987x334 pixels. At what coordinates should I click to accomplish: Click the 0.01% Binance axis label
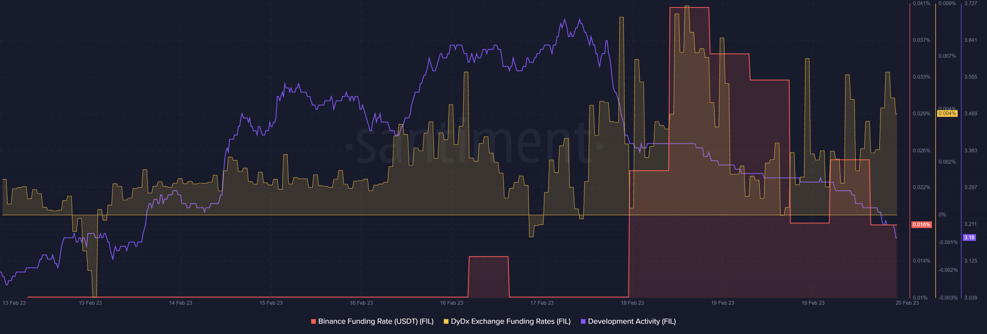pos(920,298)
